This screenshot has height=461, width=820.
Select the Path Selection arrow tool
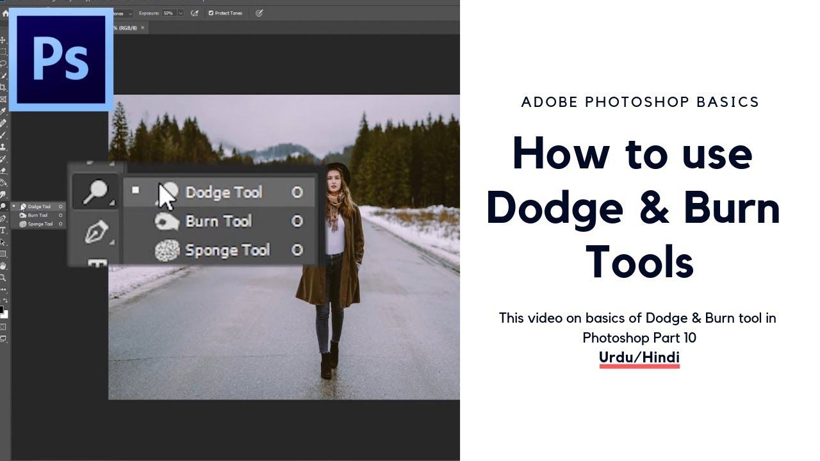click(3, 242)
